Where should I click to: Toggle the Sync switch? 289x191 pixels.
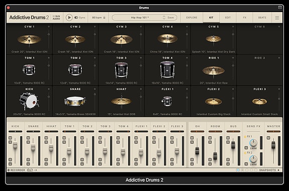[76, 18]
